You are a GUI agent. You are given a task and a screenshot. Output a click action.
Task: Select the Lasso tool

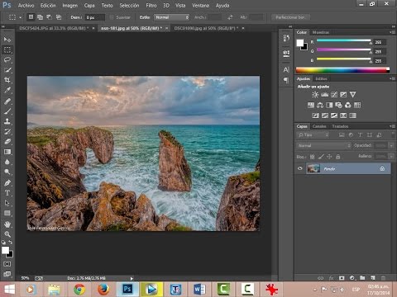(x=7, y=59)
